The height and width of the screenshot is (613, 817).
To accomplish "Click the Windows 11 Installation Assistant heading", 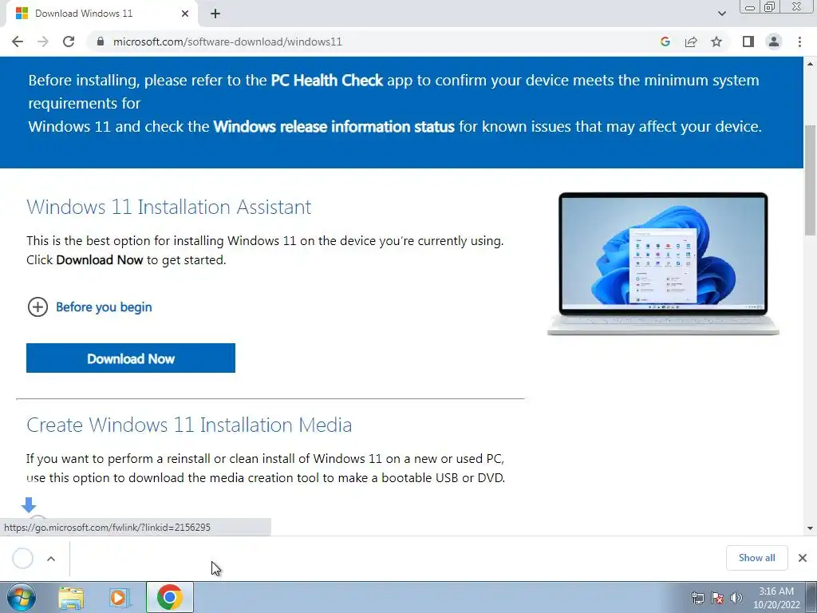I will pyautogui.click(x=169, y=207).
